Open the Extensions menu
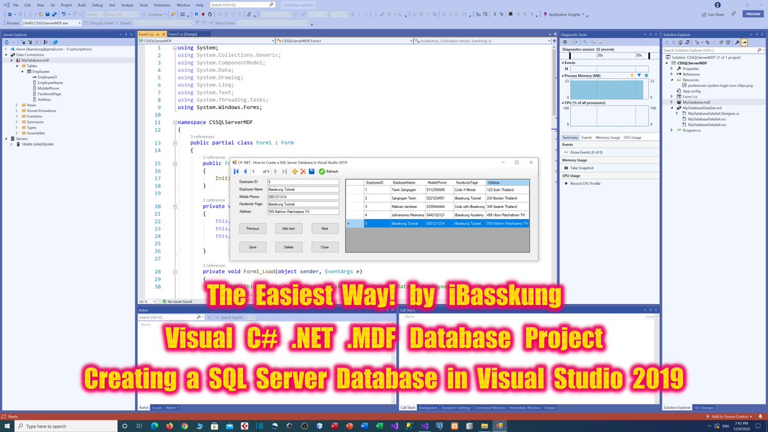The width and height of the screenshot is (768, 432). point(162,4)
